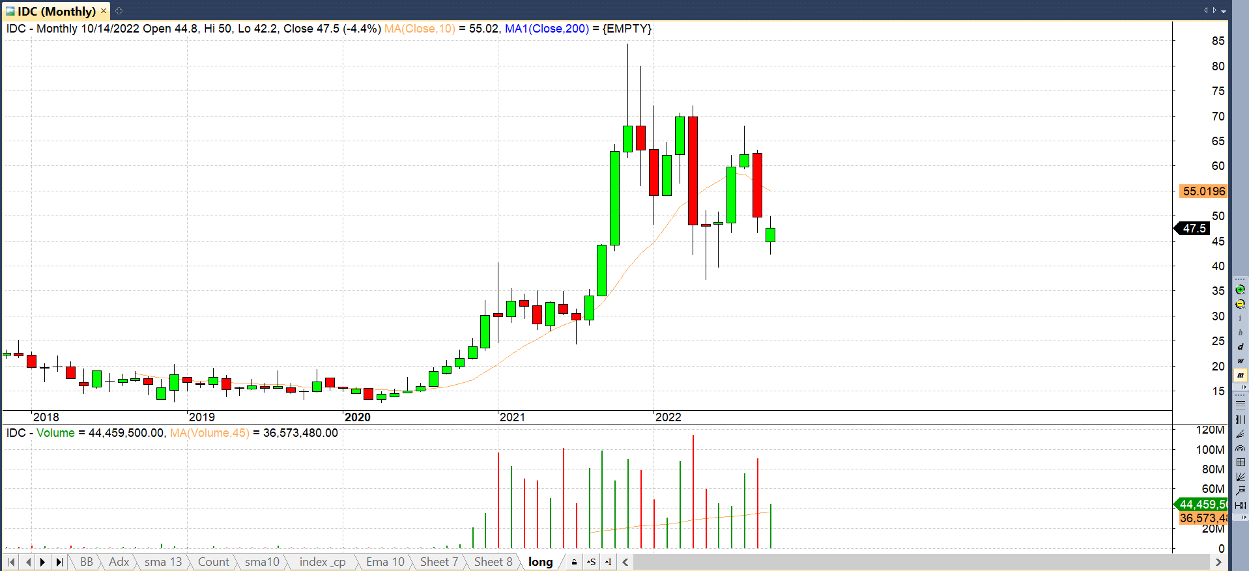Click the MA(Close,10) legend label
The height and width of the screenshot is (571, 1249).
click(x=420, y=29)
